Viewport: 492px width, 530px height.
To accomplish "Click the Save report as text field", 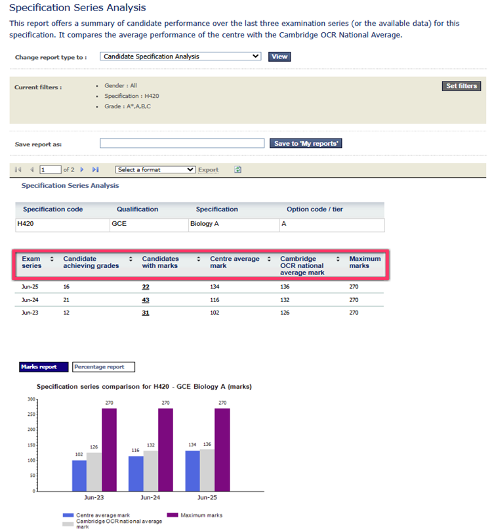I will click(182, 143).
